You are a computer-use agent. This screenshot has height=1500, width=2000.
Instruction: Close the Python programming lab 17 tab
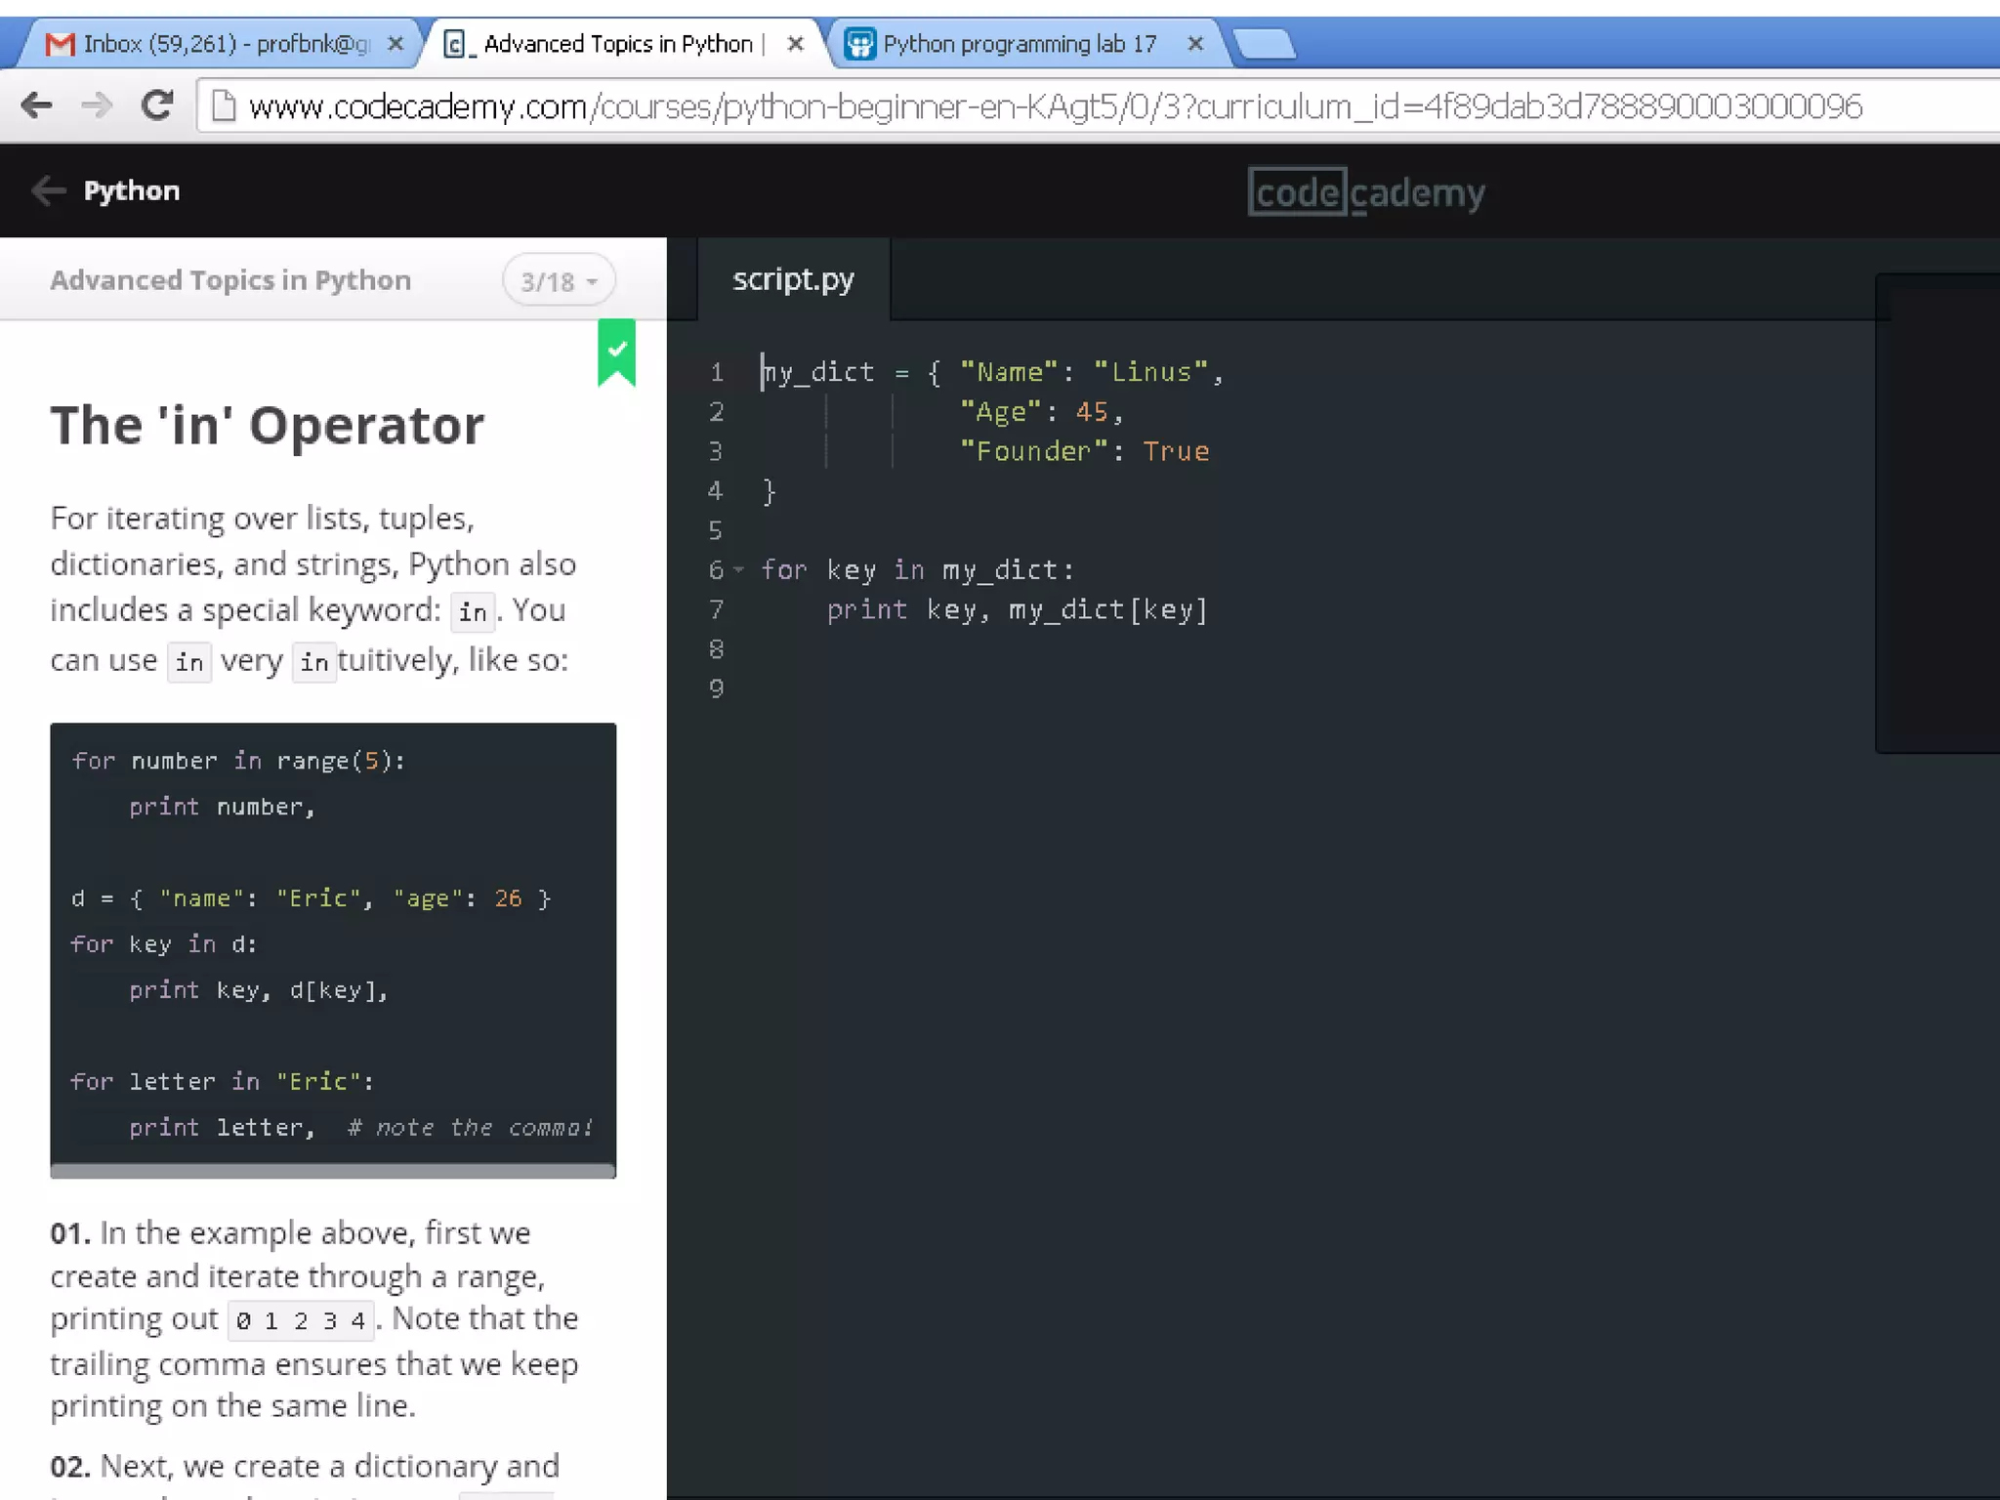(1195, 44)
